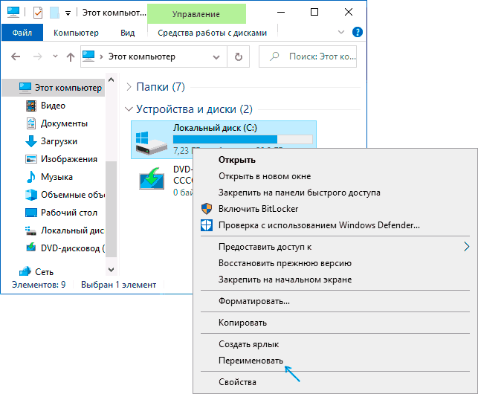This screenshot has width=478, height=394.
Task: Go up one level with up arrow
Action: coord(71,56)
